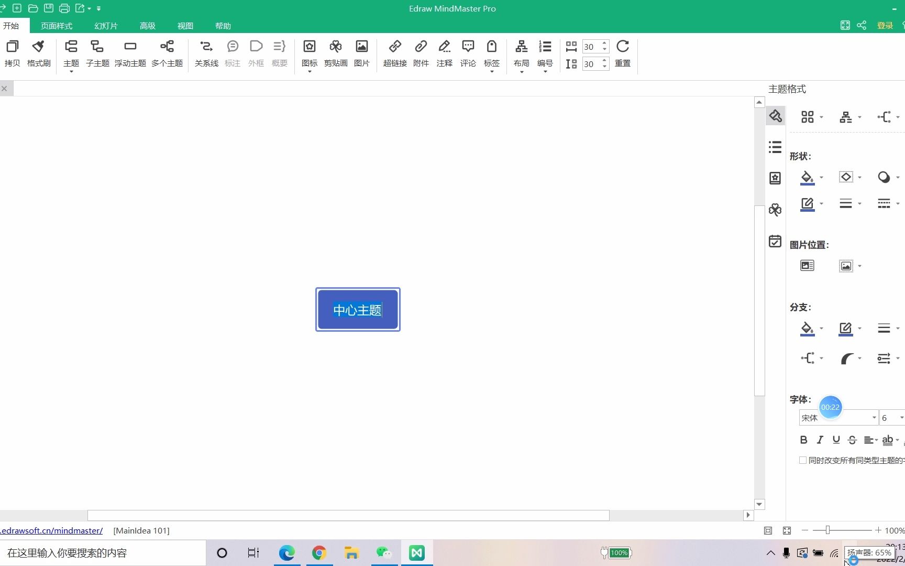This screenshot has width=905, height=566.
Task: Open WeChat from the taskbar
Action: [384, 553]
